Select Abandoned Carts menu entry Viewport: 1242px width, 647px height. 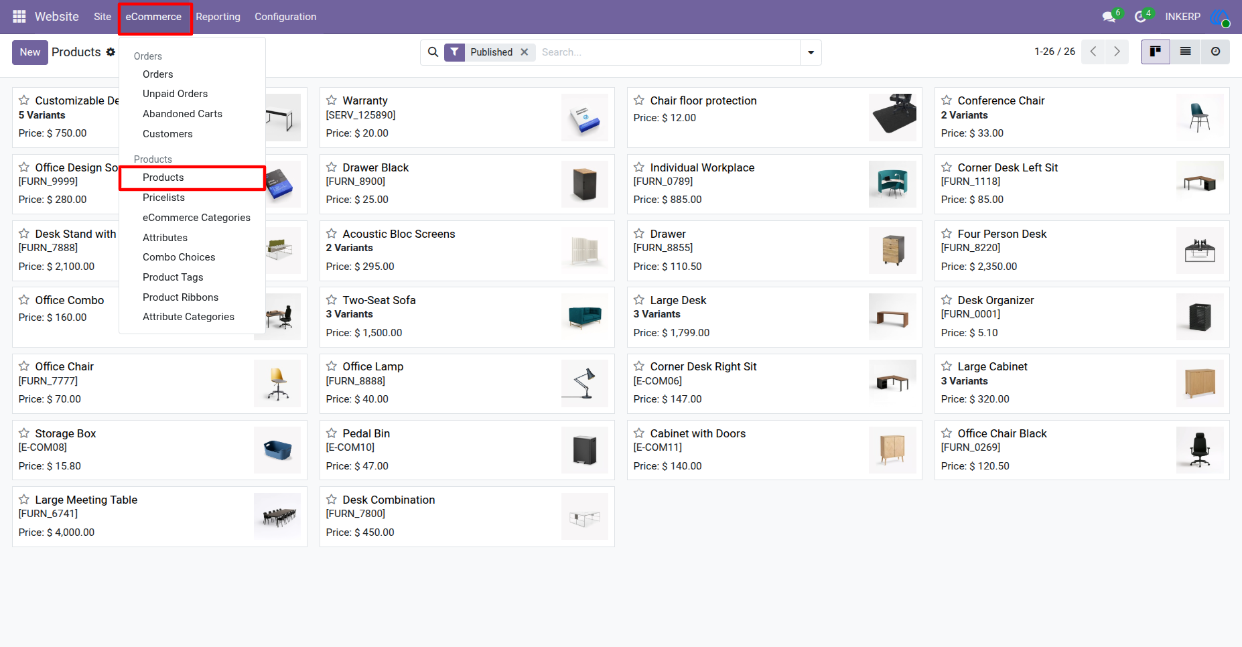pyautogui.click(x=192, y=114)
